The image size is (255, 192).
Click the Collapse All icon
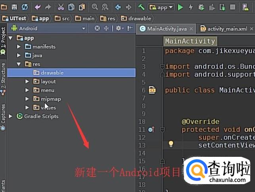click(x=106, y=28)
